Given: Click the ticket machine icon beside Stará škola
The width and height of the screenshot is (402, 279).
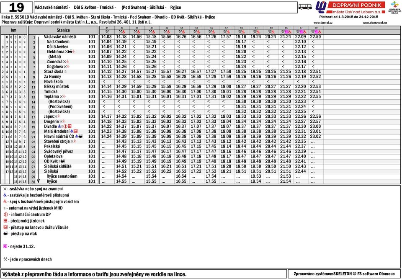Looking at the screenshot, I should (65, 72).
